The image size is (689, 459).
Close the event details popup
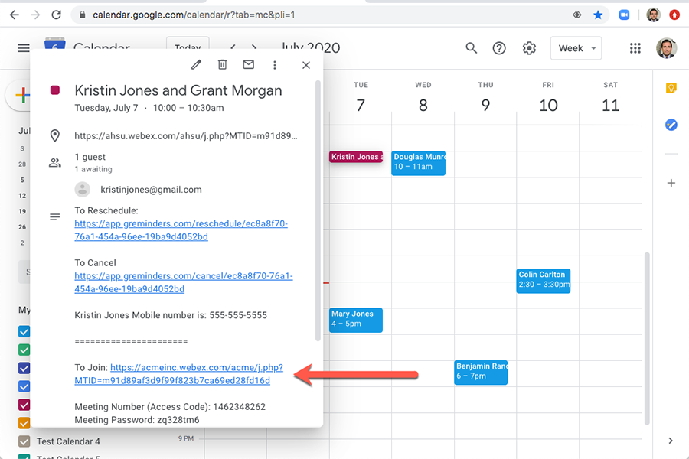[306, 65]
